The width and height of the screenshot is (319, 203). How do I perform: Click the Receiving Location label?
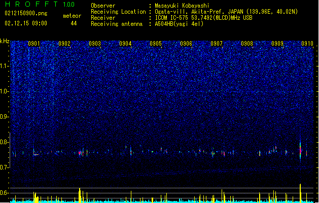click(x=118, y=12)
